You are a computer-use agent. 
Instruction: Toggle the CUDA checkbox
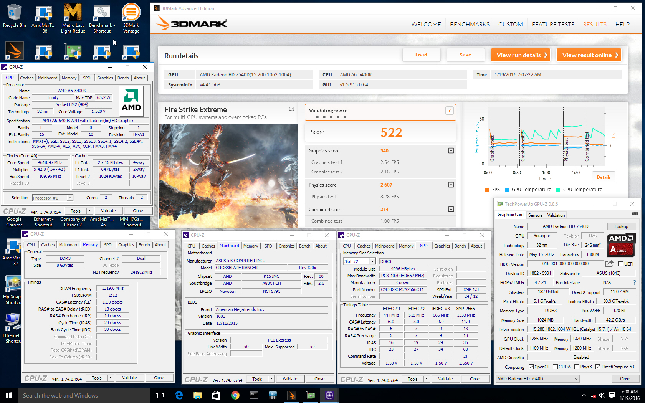tap(555, 367)
